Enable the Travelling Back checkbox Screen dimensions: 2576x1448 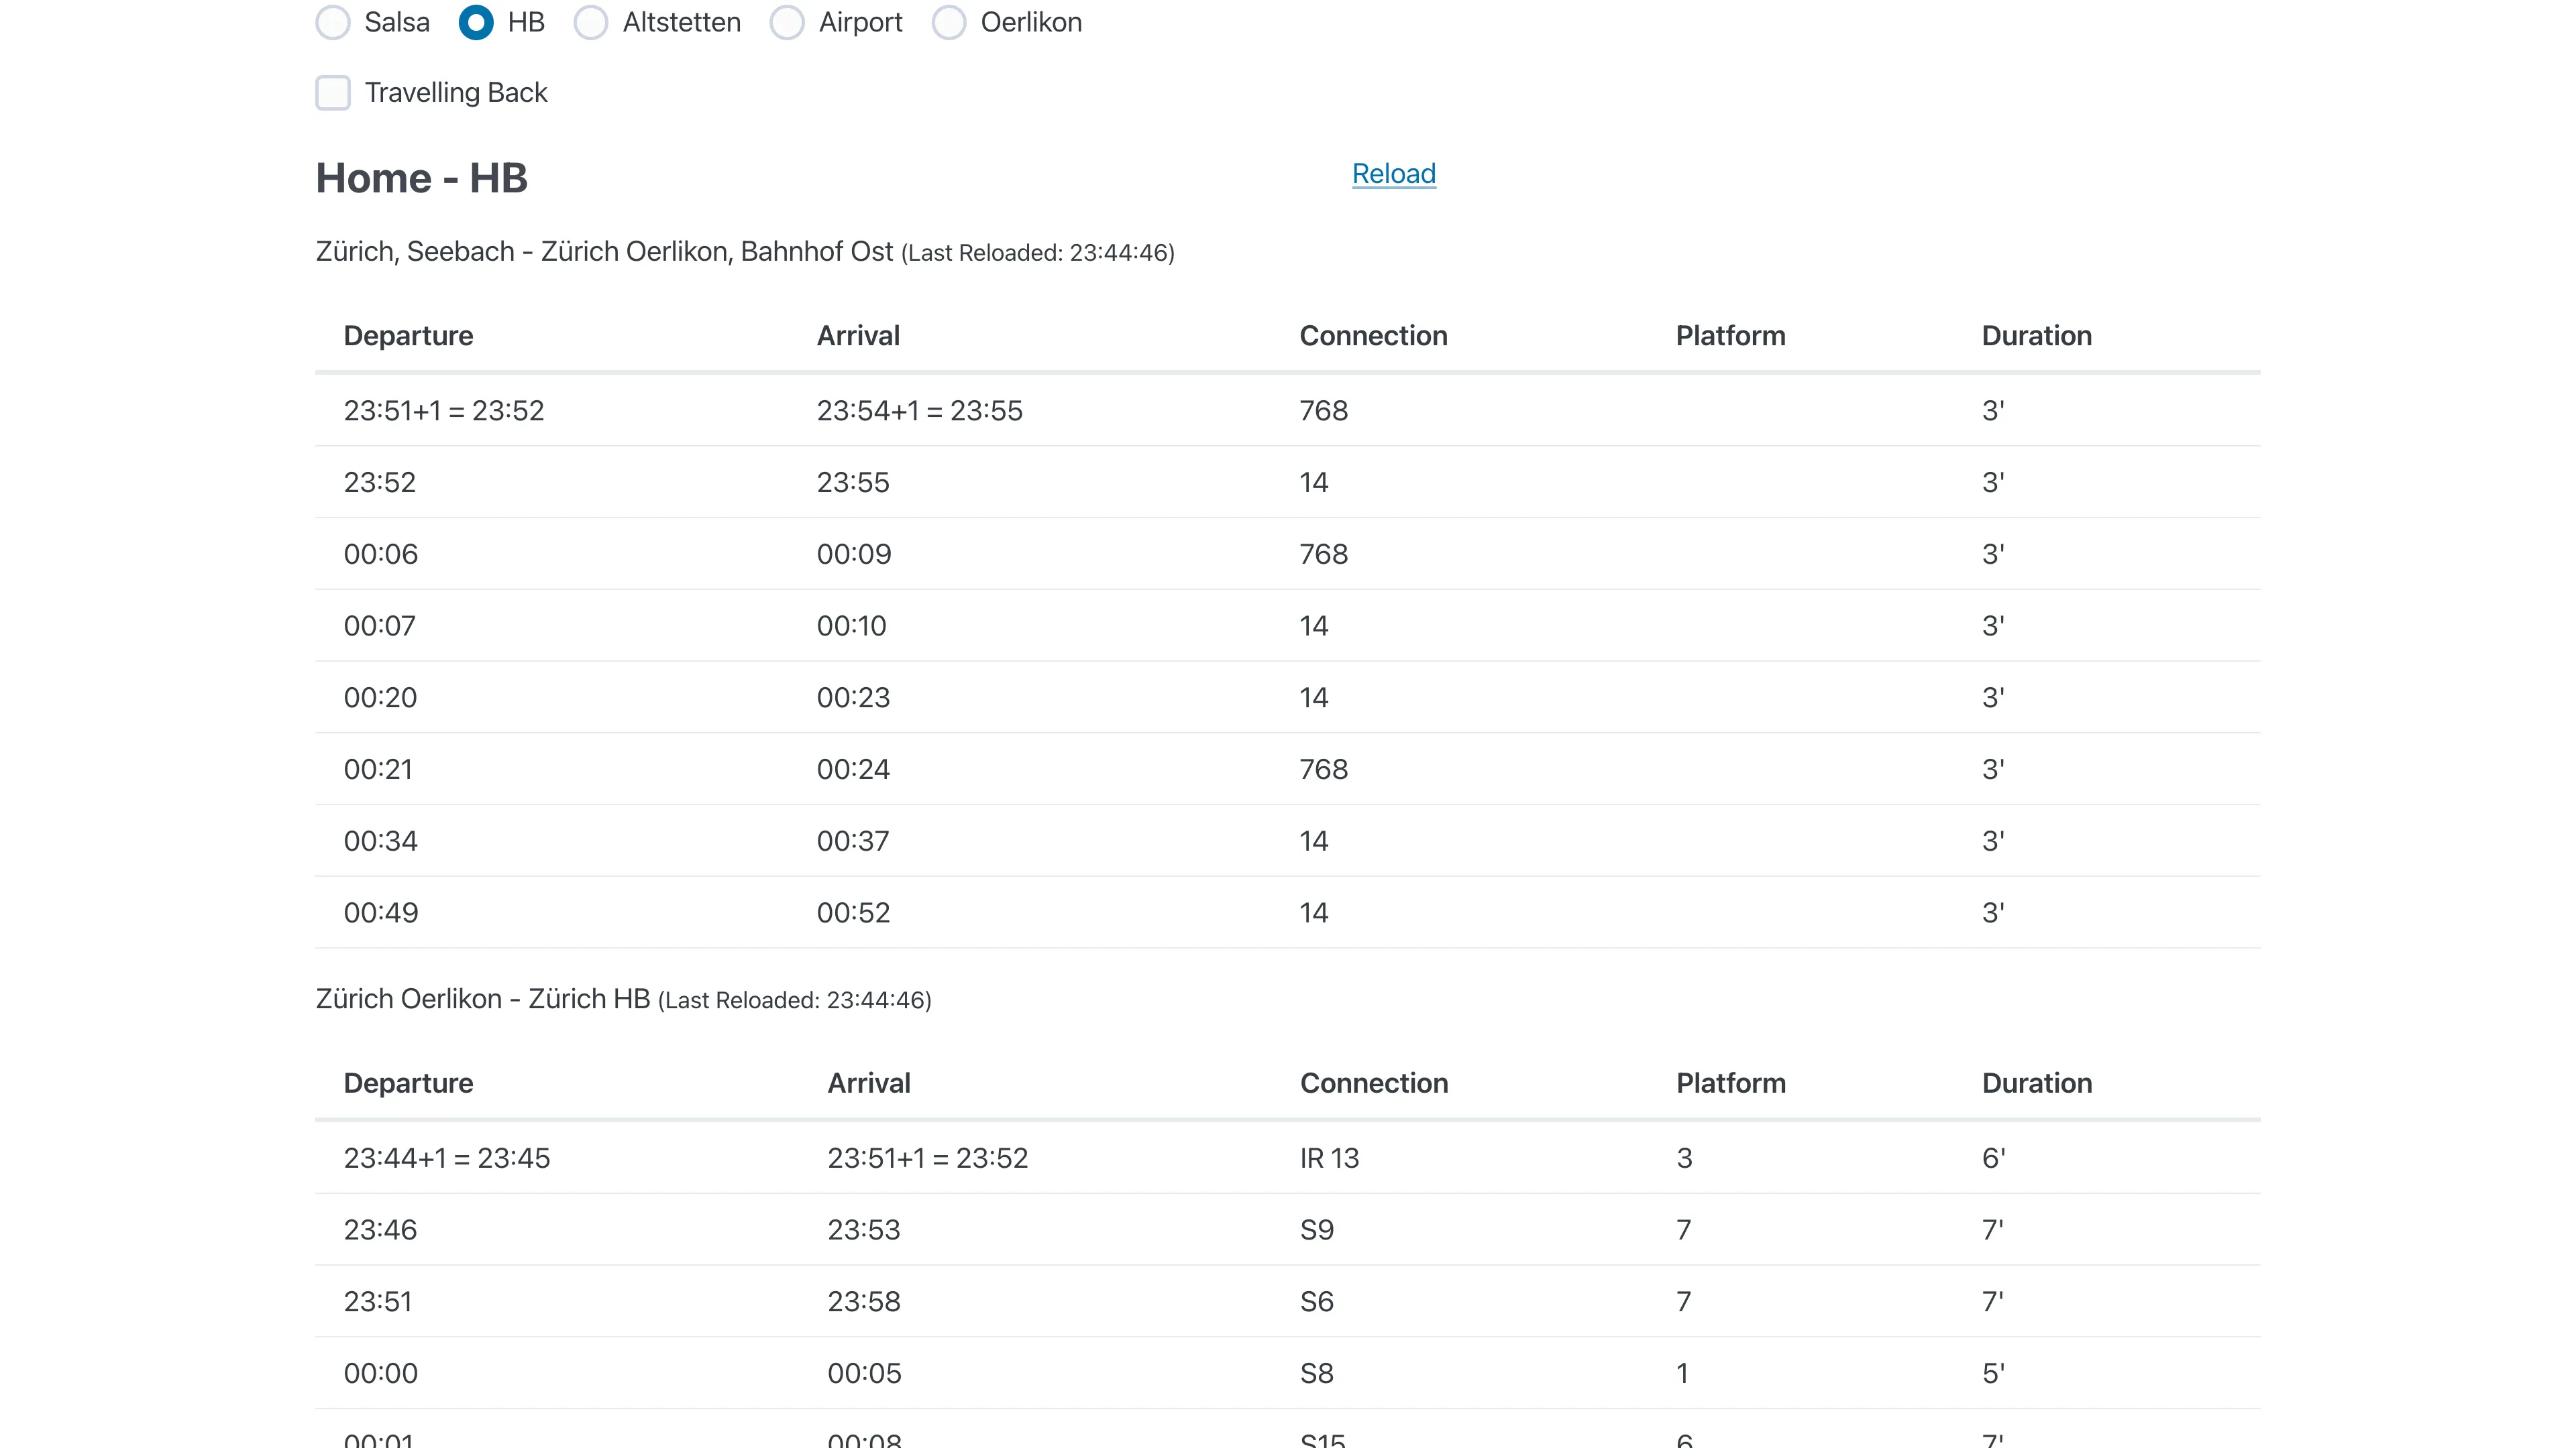point(333,93)
